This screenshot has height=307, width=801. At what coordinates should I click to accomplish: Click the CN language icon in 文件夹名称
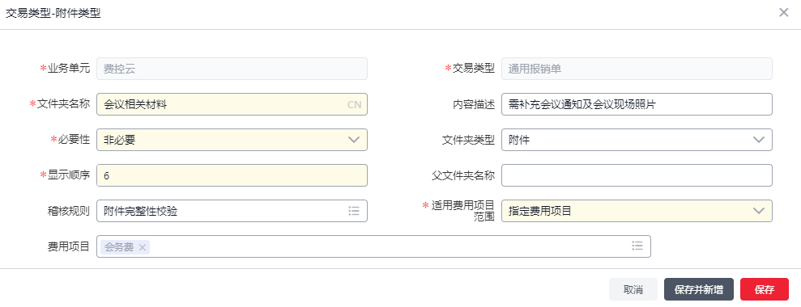pyautogui.click(x=354, y=104)
